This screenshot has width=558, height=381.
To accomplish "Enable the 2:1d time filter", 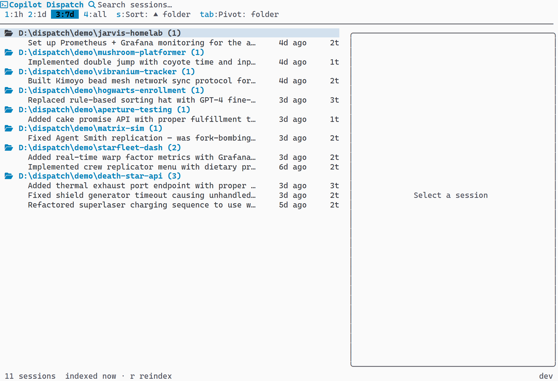I will [38, 14].
